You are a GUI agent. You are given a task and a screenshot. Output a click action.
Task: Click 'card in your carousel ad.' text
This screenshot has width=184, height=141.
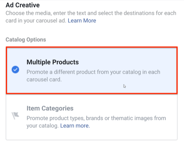click(36, 21)
